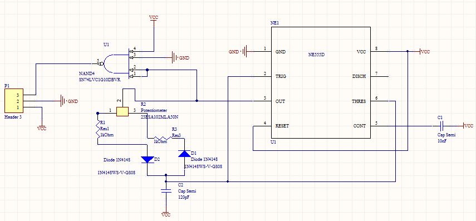Select the 'U1' text below NE555D body
476x221 pixels.
pos(274,142)
